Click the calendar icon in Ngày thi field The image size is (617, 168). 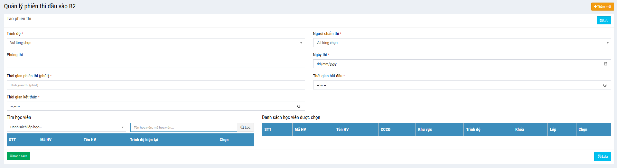(605, 64)
